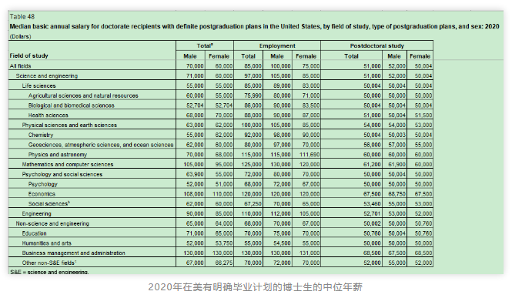
Task: Select Mathematics and computer sciences row label
Action: [x=68, y=164]
